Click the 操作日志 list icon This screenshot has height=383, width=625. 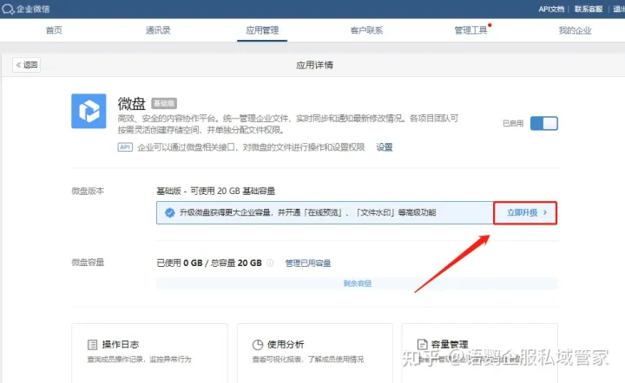[92, 344]
